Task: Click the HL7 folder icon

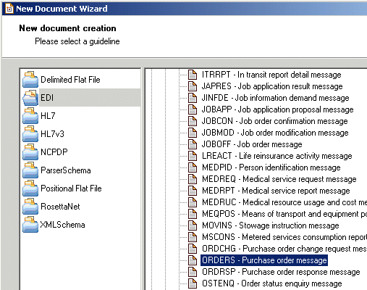Action: (x=30, y=116)
